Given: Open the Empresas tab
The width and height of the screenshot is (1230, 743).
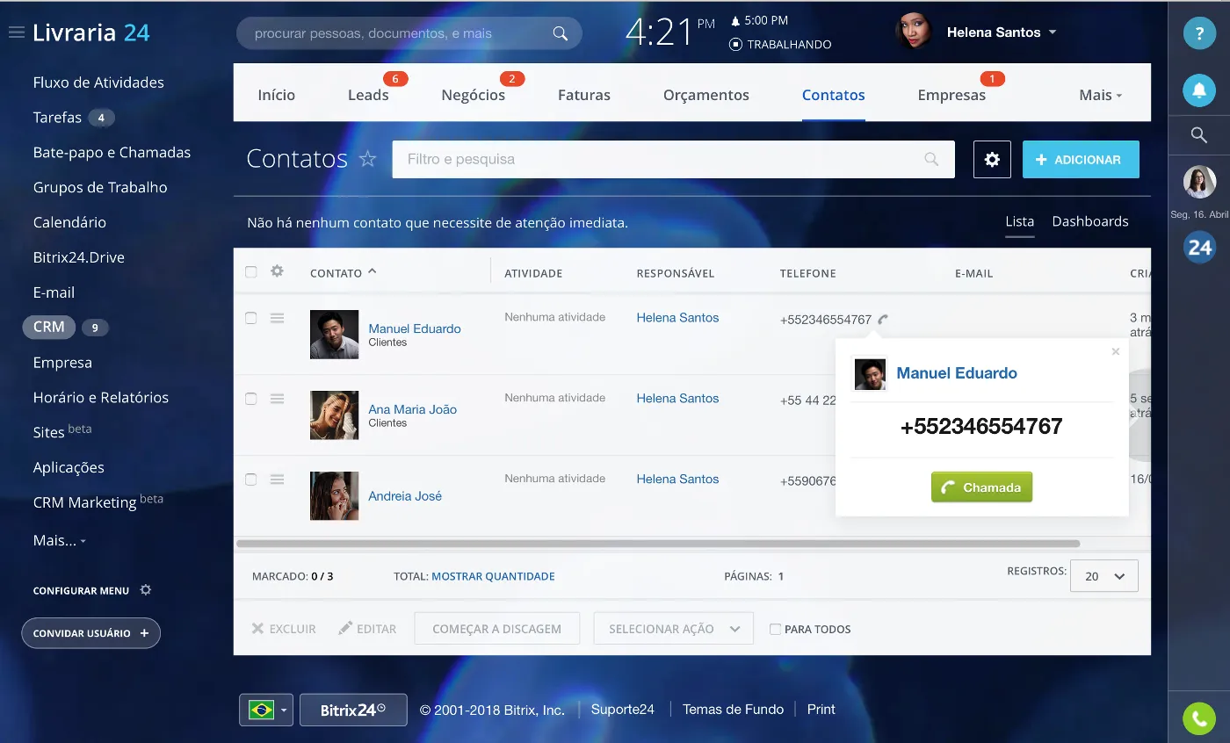Looking at the screenshot, I should [951, 95].
